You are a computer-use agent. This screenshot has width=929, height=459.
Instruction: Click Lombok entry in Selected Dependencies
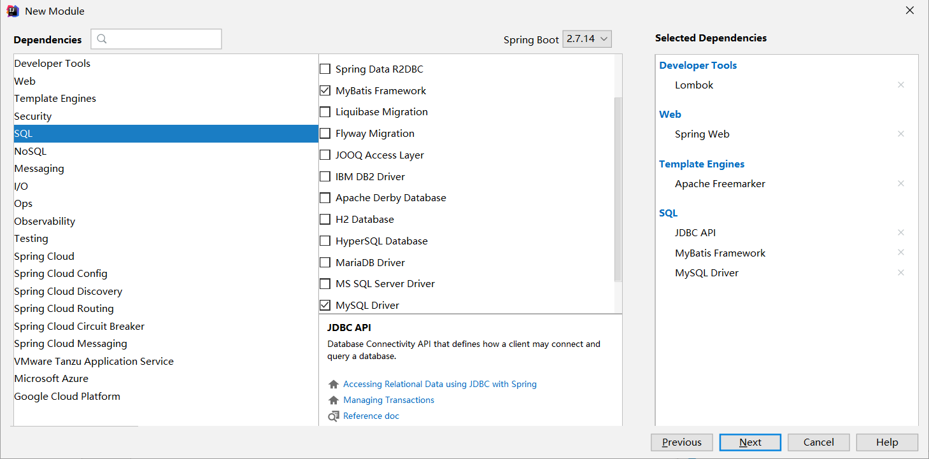click(x=694, y=85)
